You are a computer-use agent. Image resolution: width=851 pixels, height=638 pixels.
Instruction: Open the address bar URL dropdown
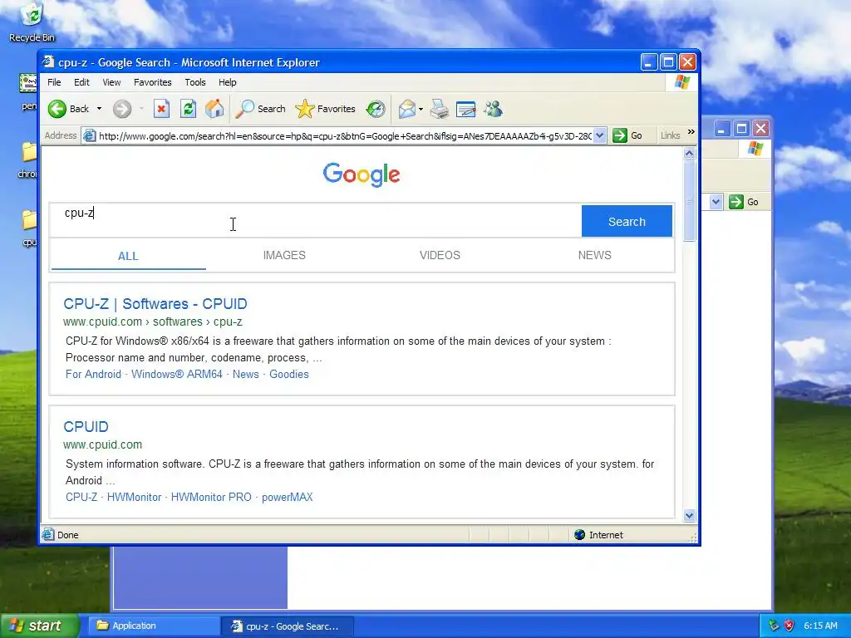tap(599, 135)
